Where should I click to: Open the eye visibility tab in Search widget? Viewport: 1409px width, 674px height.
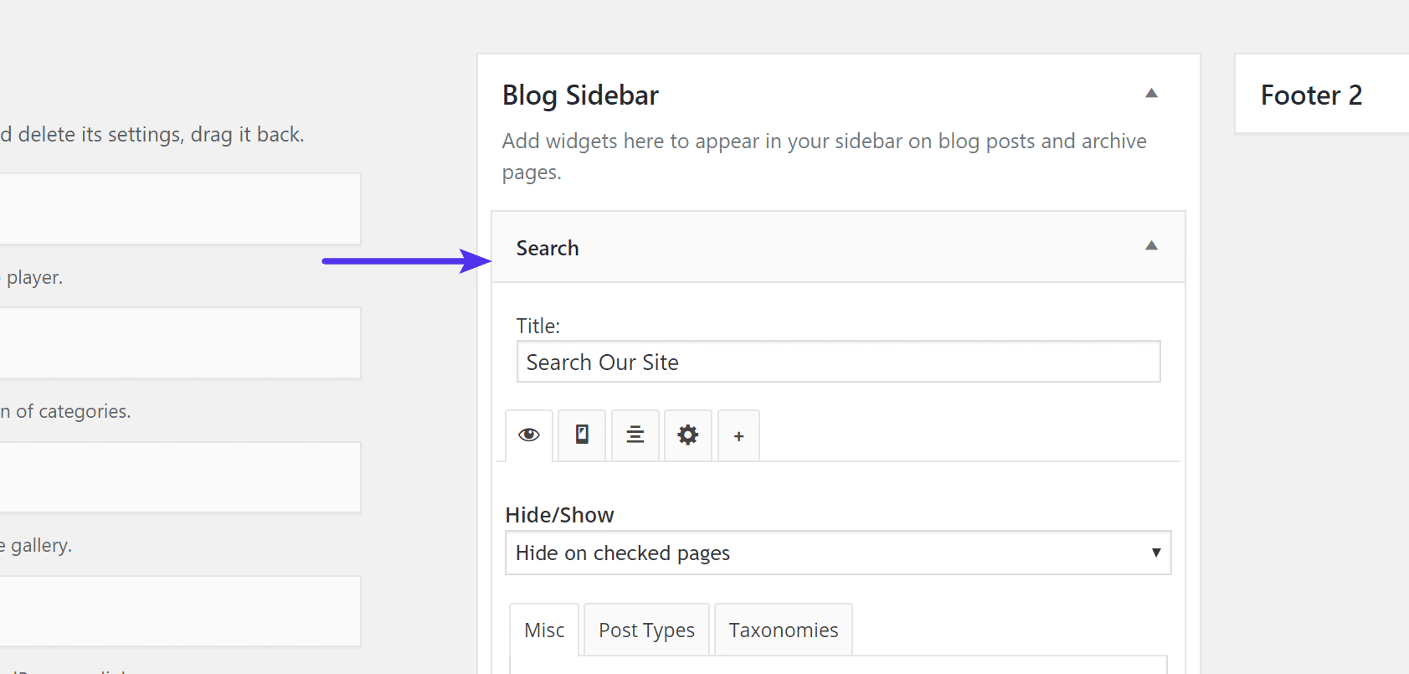(529, 435)
